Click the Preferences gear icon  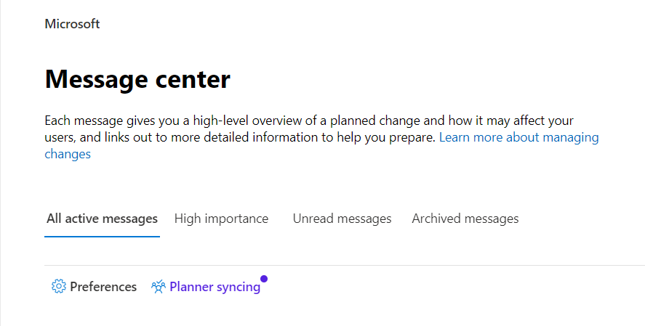[x=58, y=287]
